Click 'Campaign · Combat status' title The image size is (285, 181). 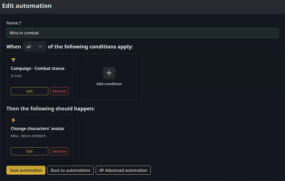click(38, 68)
